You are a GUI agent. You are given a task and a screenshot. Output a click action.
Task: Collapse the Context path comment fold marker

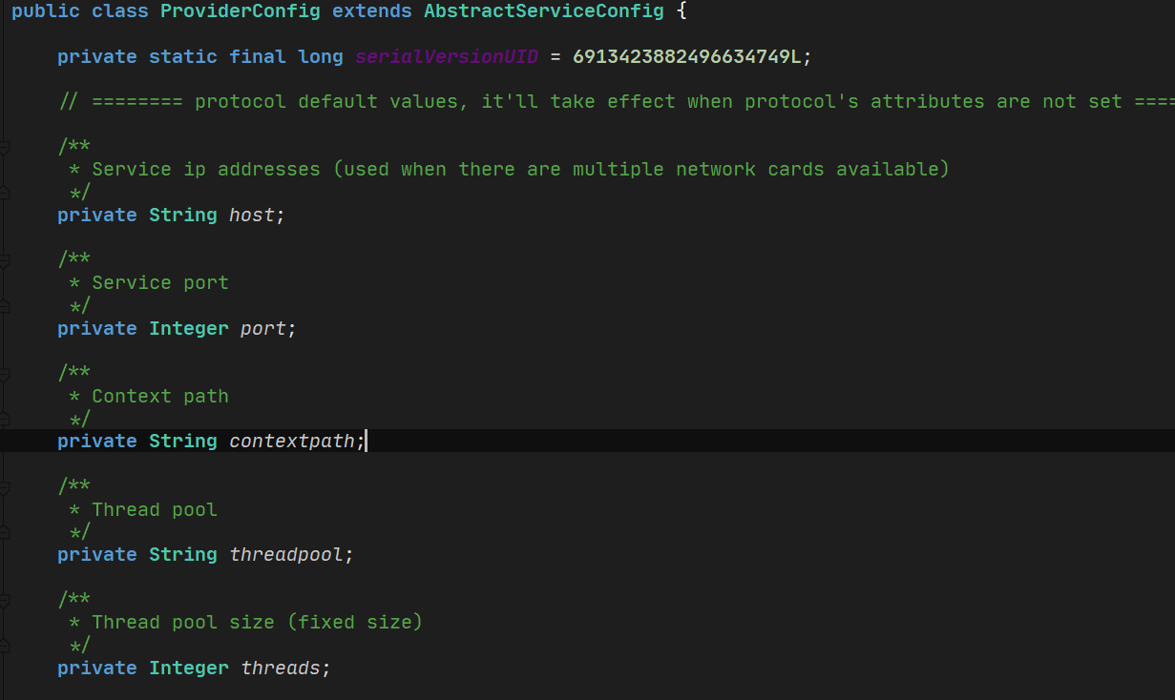coord(5,374)
